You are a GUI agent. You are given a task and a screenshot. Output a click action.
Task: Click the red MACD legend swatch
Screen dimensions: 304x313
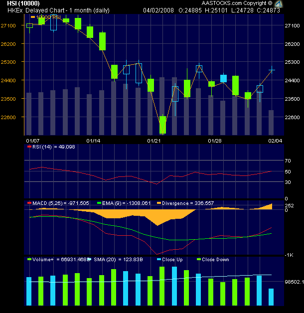click(x=29, y=203)
